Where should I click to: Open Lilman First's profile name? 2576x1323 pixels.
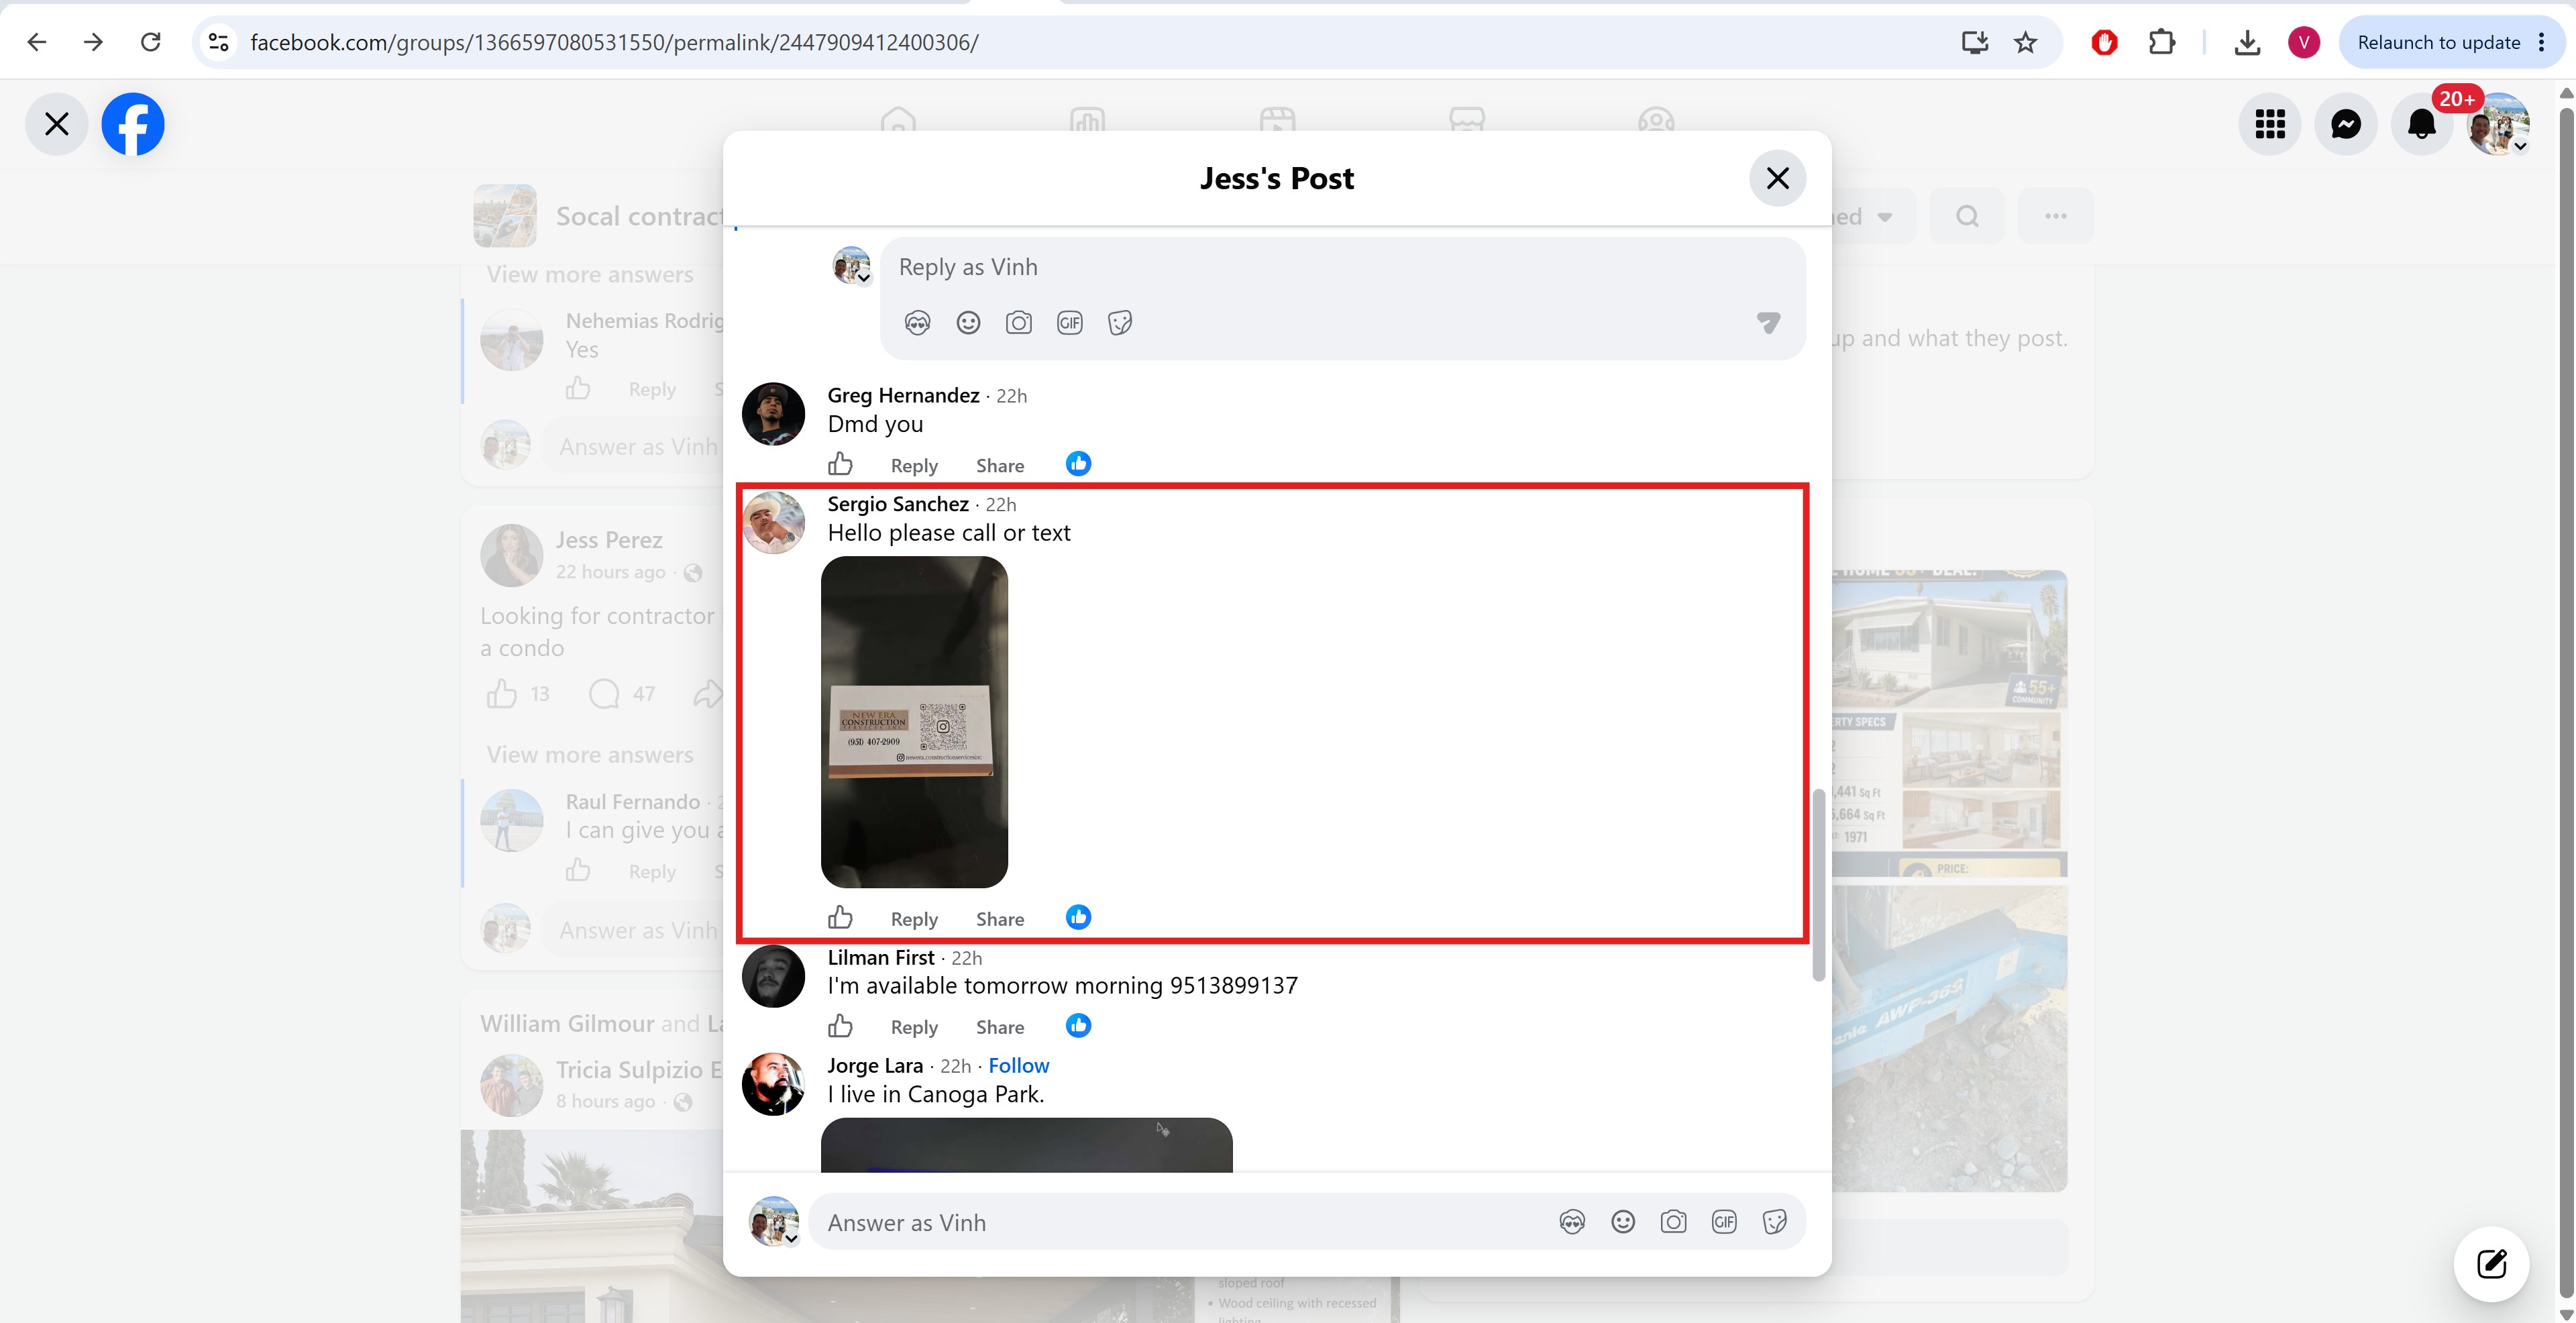coord(881,958)
